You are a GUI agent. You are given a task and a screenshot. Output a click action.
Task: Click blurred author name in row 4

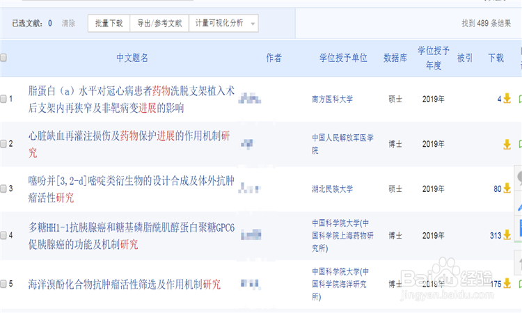click(251, 235)
